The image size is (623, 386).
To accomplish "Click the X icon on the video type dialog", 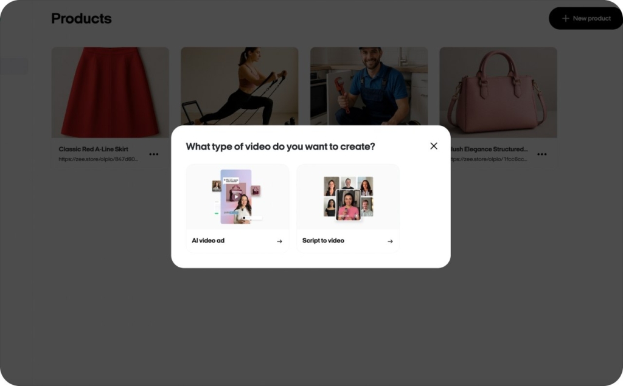I will coord(434,146).
